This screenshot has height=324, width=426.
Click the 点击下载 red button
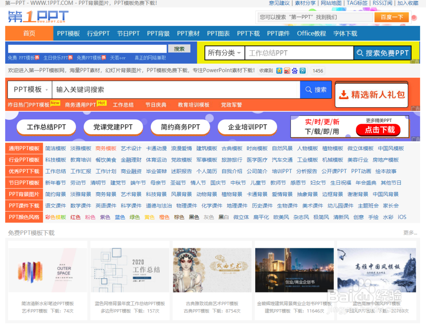(379, 129)
